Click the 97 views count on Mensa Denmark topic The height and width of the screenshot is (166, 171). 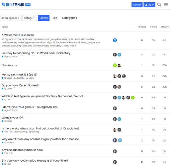click(153, 76)
